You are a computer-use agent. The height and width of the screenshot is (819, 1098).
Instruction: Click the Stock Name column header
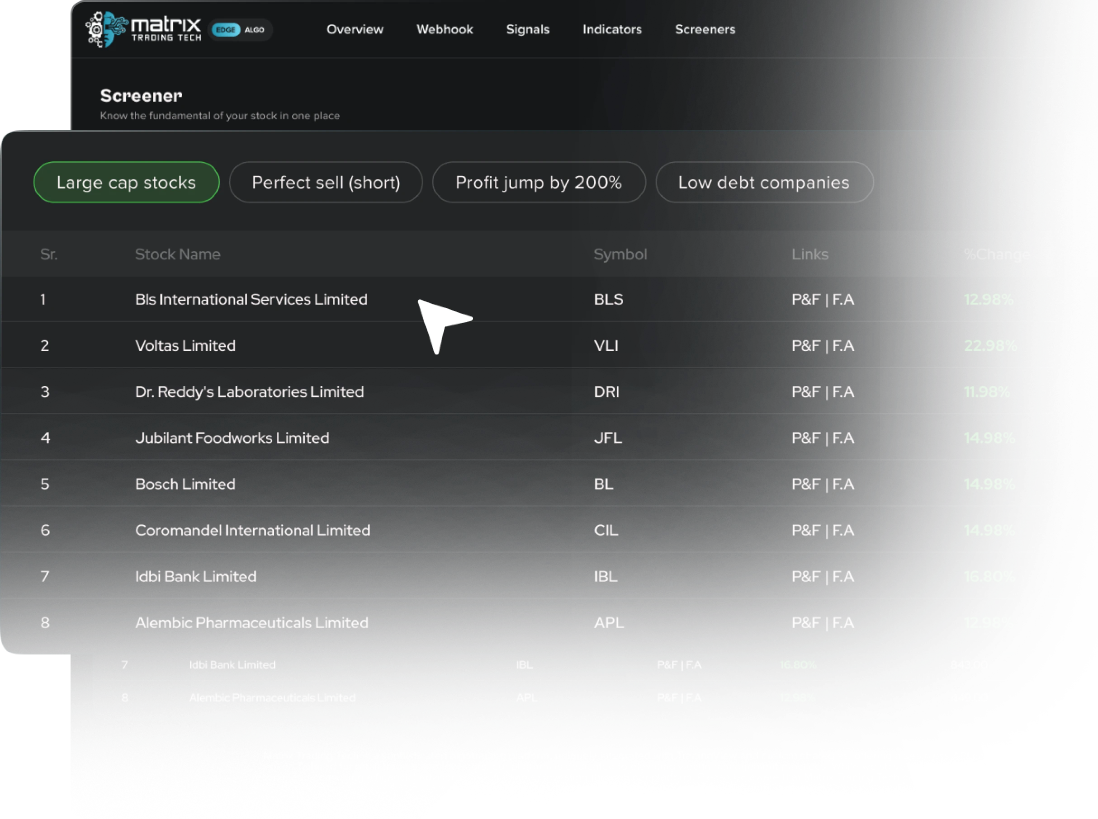point(178,254)
